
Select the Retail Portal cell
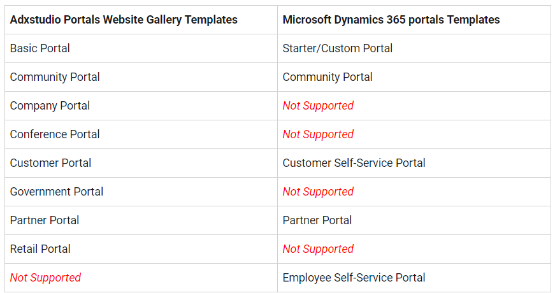40,249
